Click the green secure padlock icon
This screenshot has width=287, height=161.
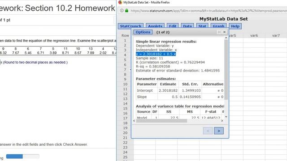[x=126, y=11]
